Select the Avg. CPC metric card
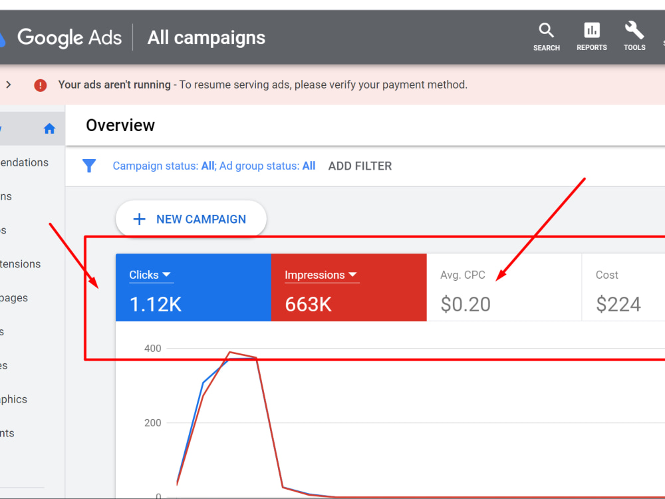Screen dimensions: 665x499 [x=504, y=287]
